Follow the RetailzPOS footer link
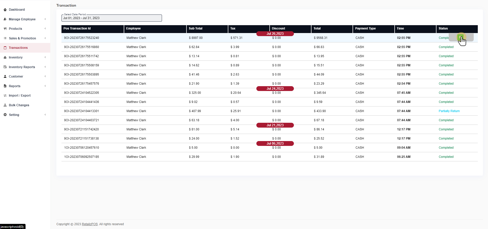This screenshot has width=488, height=229. point(90,224)
